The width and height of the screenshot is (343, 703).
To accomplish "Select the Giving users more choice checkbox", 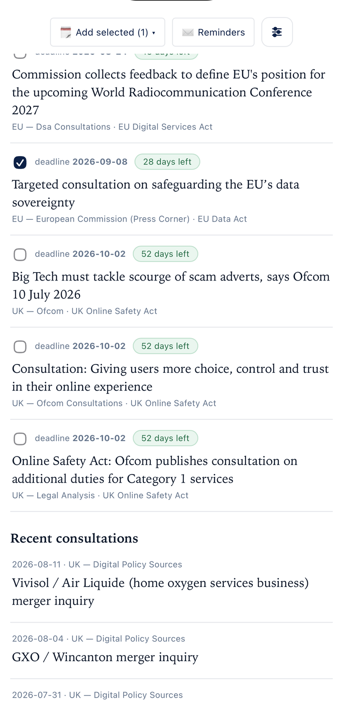I will pyautogui.click(x=20, y=347).
